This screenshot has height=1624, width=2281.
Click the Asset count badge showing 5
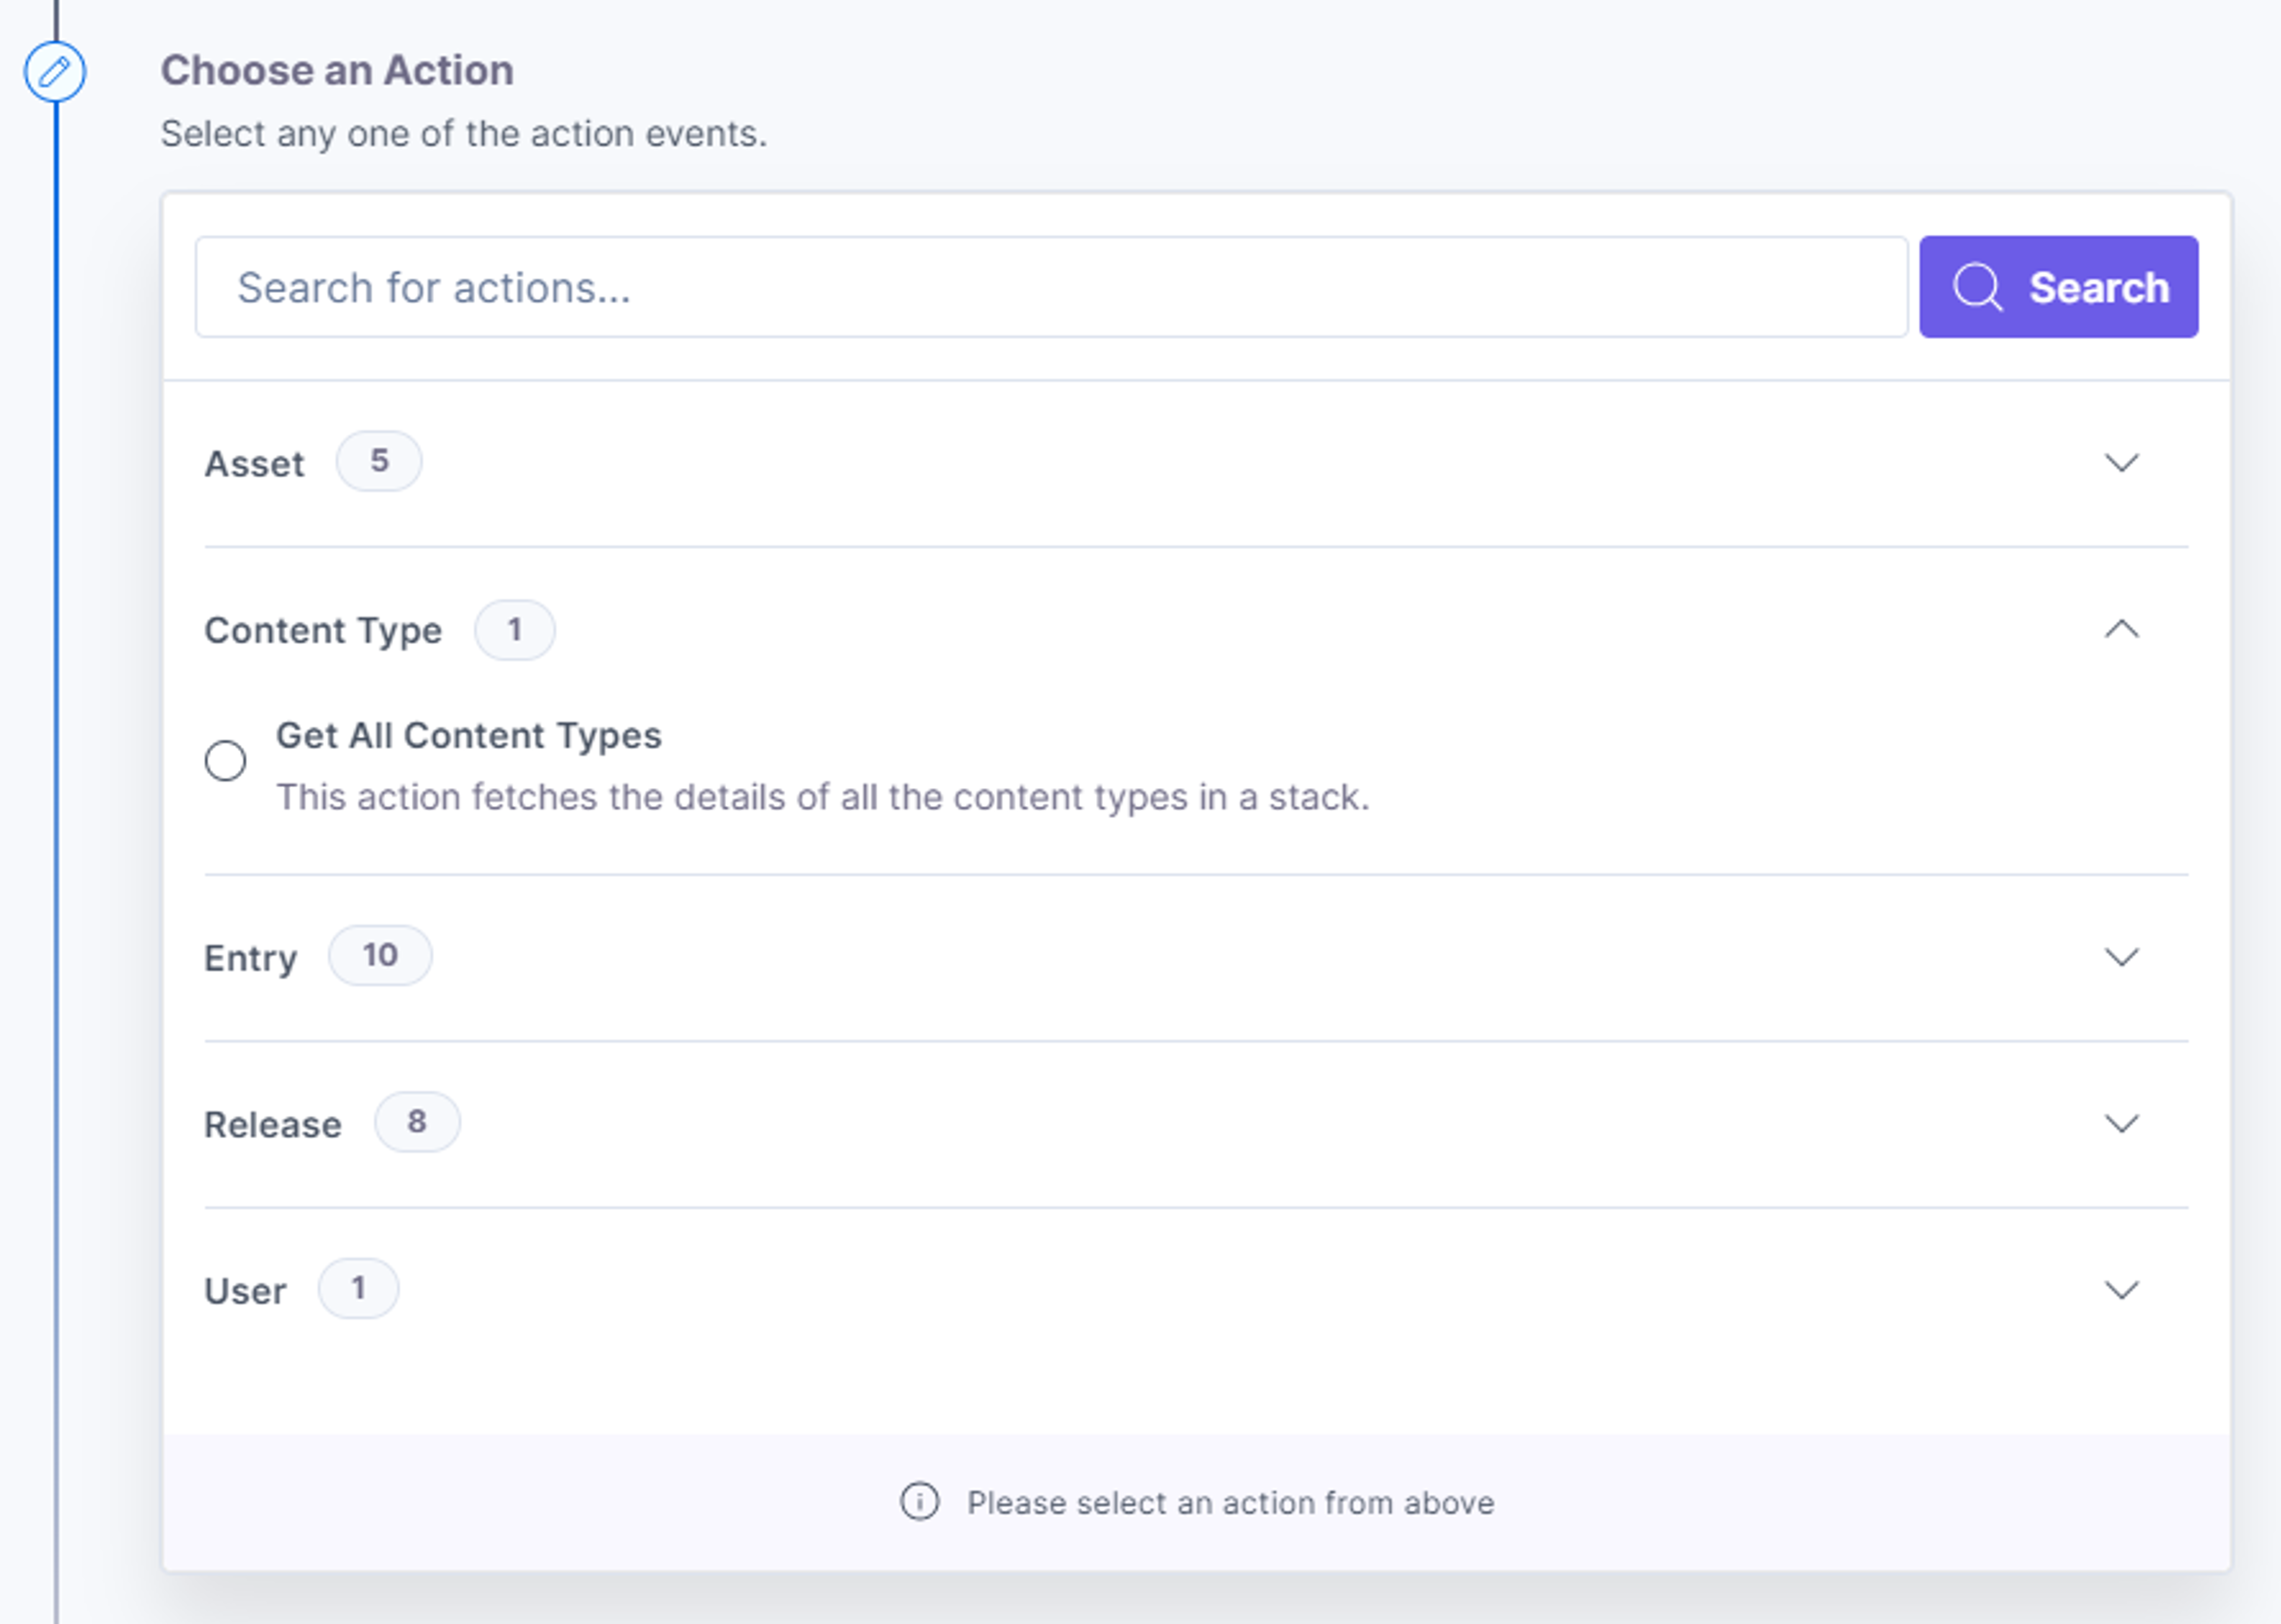tap(378, 461)
